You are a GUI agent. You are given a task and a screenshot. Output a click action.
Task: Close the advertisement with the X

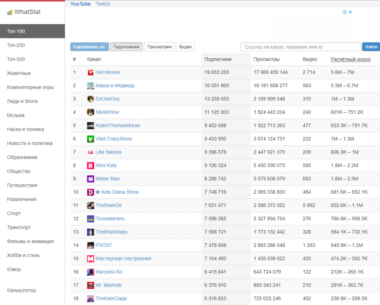click(351, 12)
